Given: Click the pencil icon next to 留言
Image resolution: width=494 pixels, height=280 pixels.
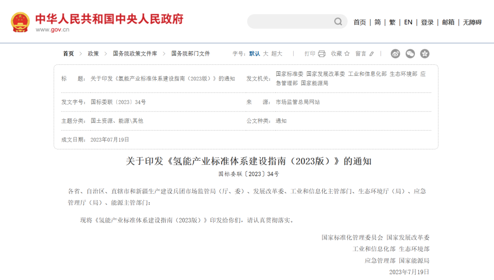Looking at the screenshot, I should 372,54.
